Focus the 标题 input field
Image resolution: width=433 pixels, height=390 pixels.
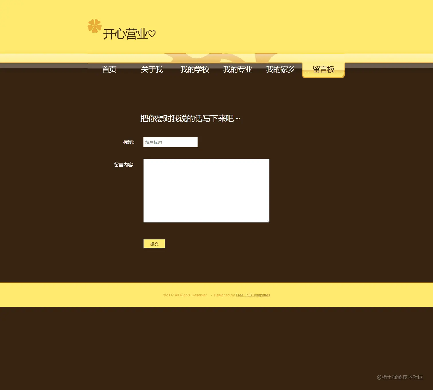tap(170, 142)
